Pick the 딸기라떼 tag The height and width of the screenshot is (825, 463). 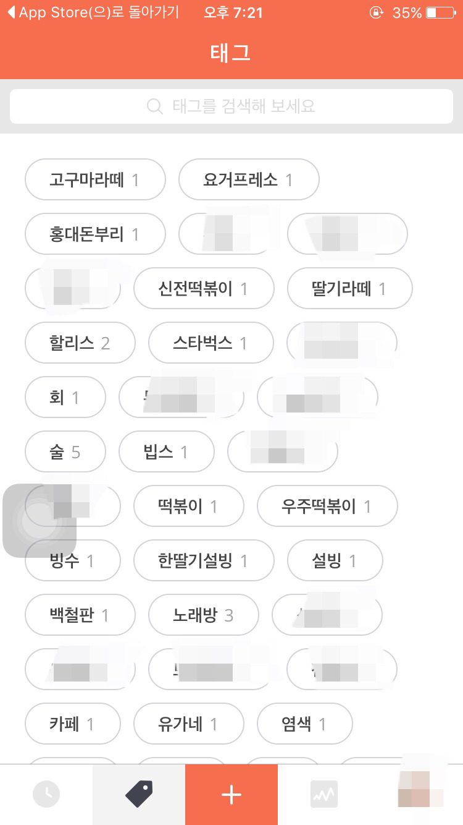[349, 289]
